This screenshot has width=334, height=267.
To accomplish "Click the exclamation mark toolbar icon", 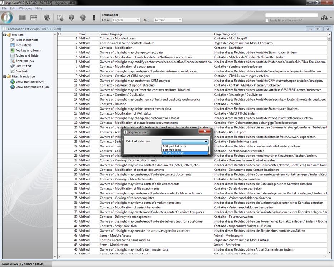I will click(94, 18).
